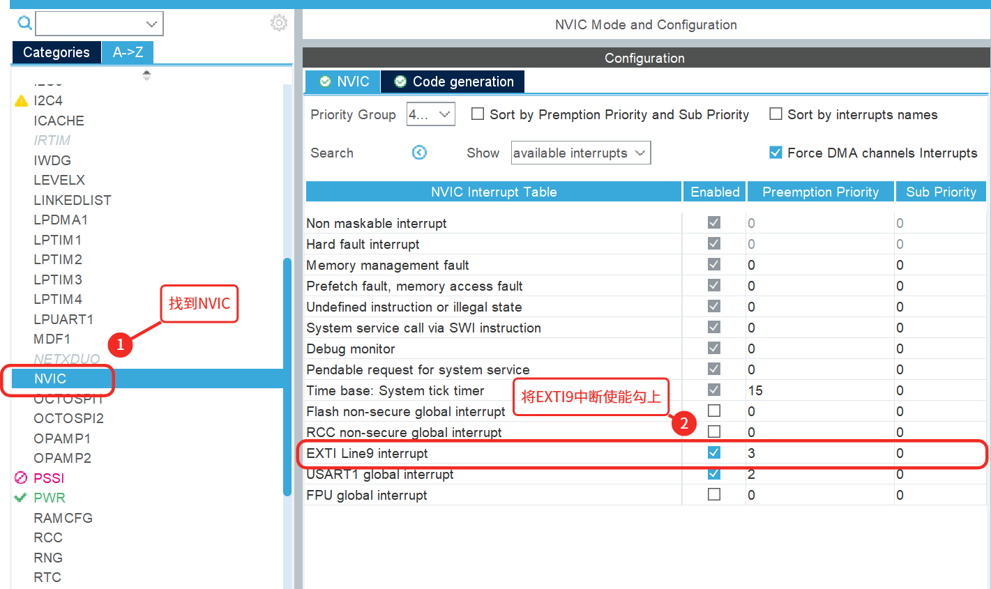Click EXTI Line9 sub priority value
Screen dimensions: 991x589
click(x=900, y=453)
